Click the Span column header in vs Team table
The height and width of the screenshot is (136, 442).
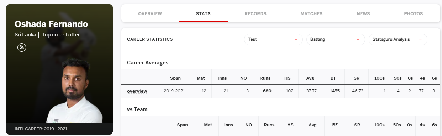[x=182, y=125]
